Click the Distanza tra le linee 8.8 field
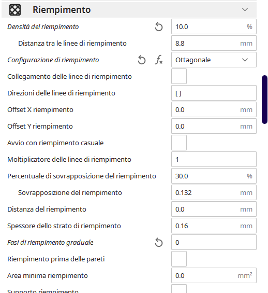Viewport: 268px width, 293px height. pyautogui.click(x=214, y=43)
